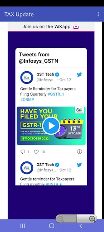Image resolution: width=104 pixels, height=232 pixels.
Task: Open the first GST Tech profile avatar
Action: (27, 78)
